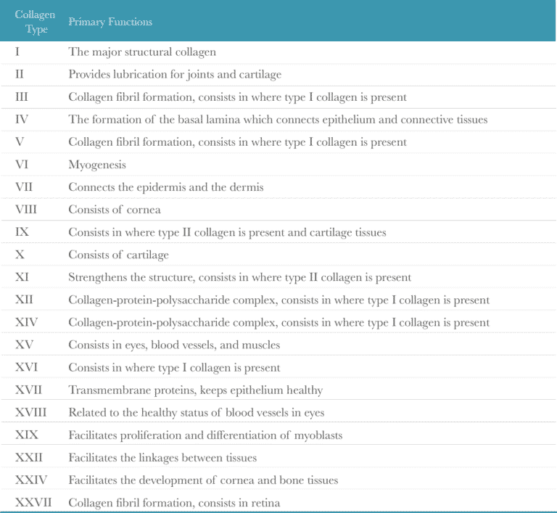Select 'Facilitates proliferation and differentiation of myoblasts'
Viewport: 557px width, 513px height.
[205, 435]
